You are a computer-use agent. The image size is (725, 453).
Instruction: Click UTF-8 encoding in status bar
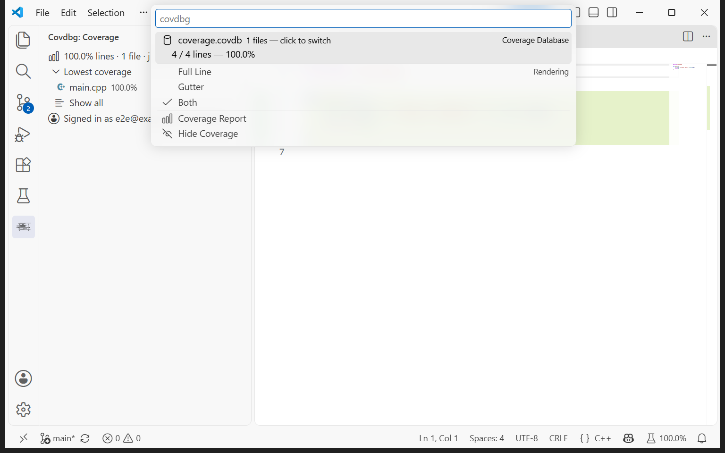click(527, 438)
